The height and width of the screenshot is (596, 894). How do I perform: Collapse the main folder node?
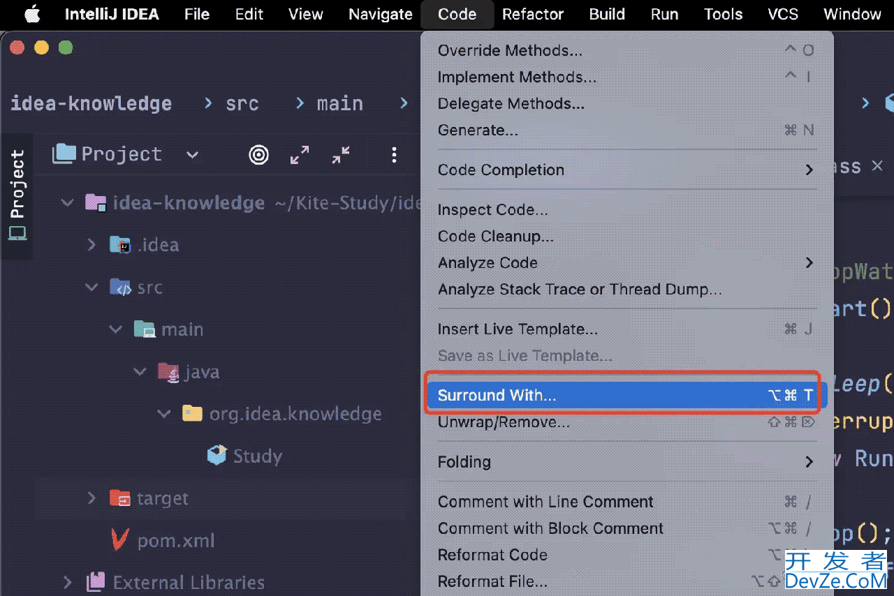pyautogui.click(x=115, y=329)
